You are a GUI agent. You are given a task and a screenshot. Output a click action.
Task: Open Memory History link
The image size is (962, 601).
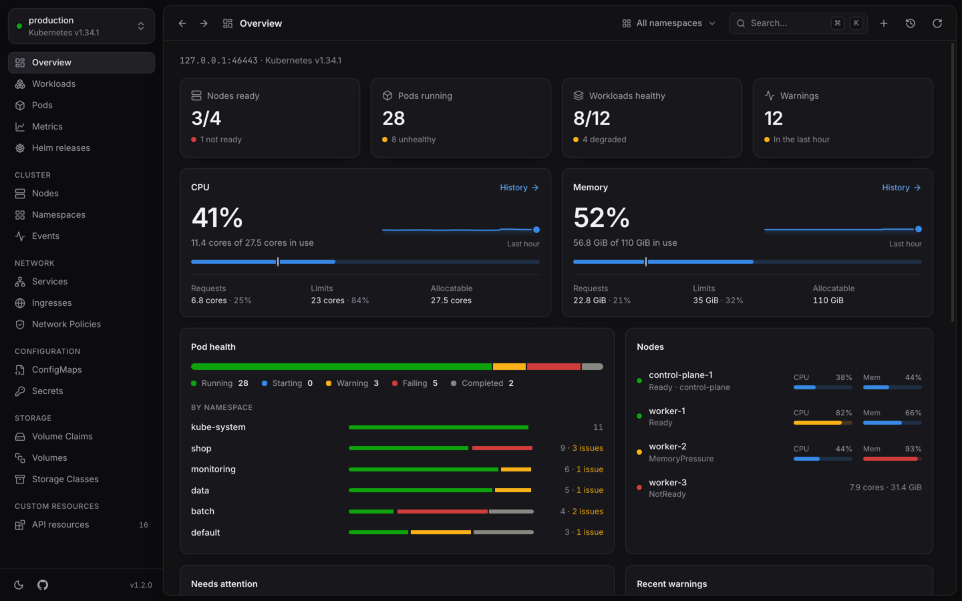pos(901,188)
